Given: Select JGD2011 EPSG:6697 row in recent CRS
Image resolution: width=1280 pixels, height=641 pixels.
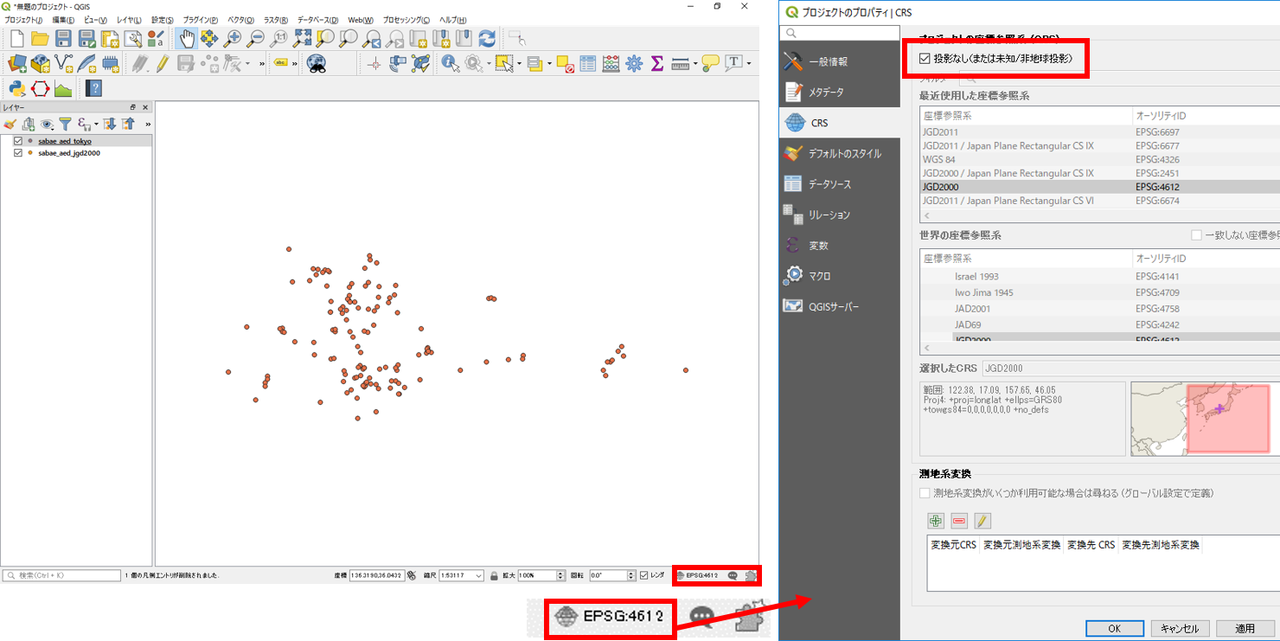Looking at the screenshot, I should (1099, 132).
